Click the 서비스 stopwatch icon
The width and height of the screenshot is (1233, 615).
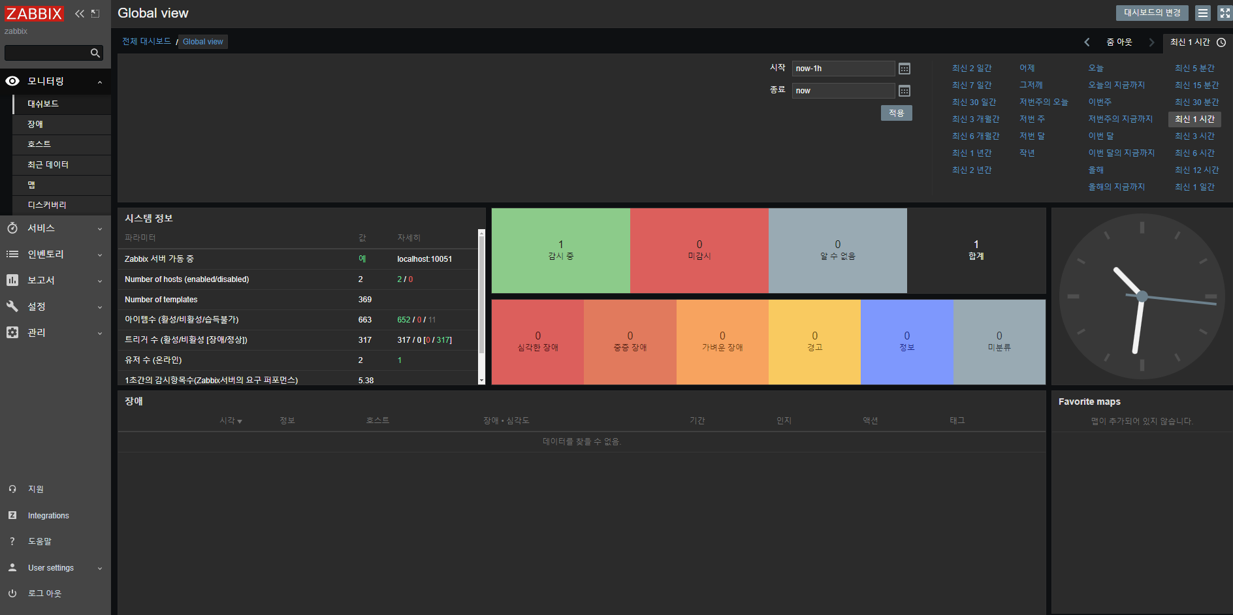tap(12, 228)
